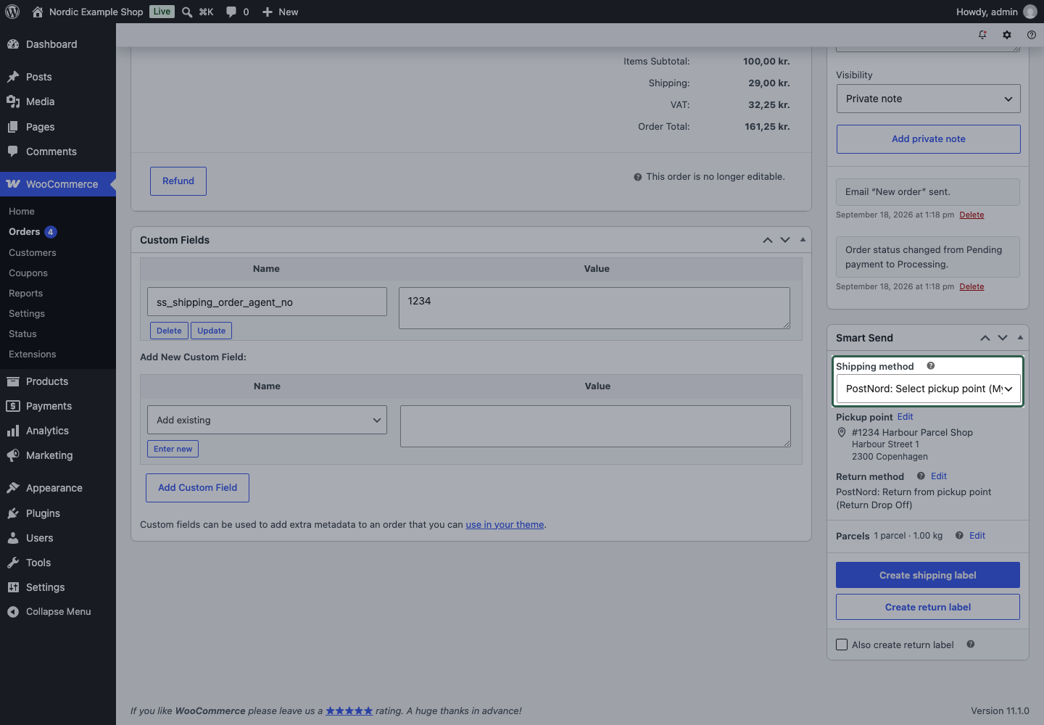Screen dimensions: 1044x725
Task: Click the admin user avatar
Action: [1029, 12]
